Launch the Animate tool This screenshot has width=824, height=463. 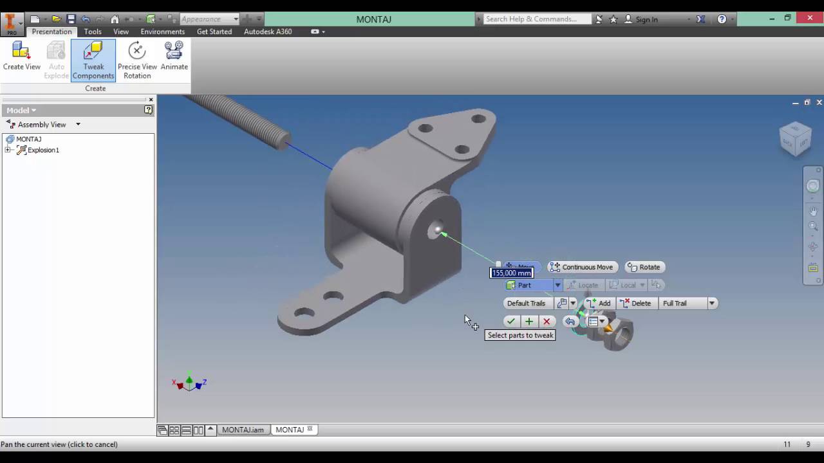click(x=174, y=57)
